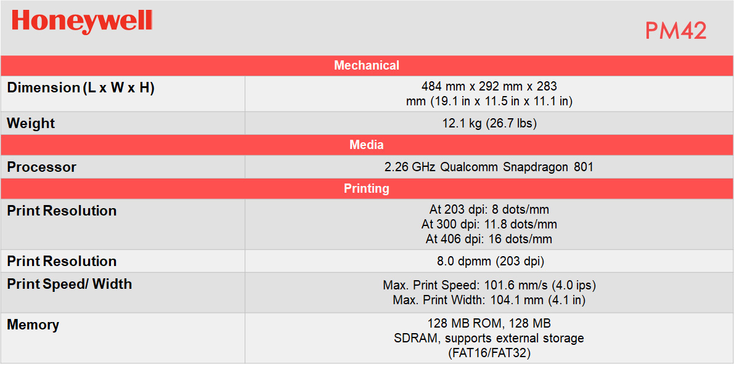The image size is (734, 367).
Task: Select the Printing section header
Action: tap(367, 188)
